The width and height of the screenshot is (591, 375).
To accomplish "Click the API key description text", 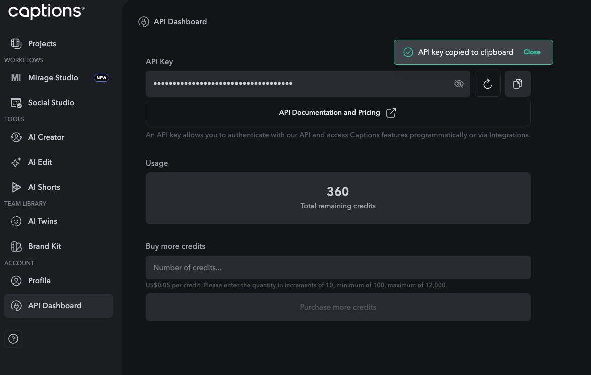I will [338, 135].
